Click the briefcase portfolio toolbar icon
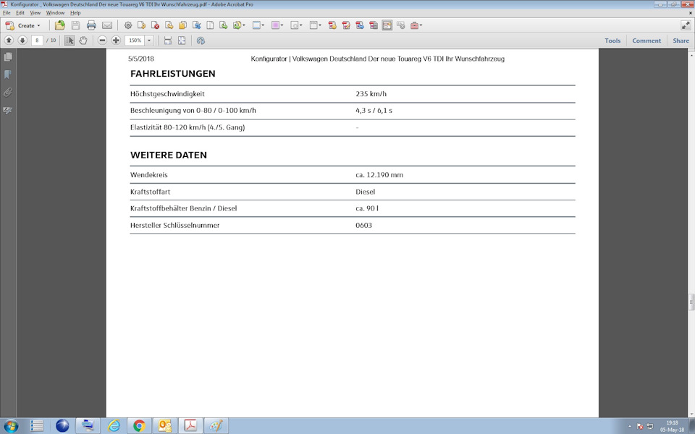The image size is (695, 434). tap(414, 25)
